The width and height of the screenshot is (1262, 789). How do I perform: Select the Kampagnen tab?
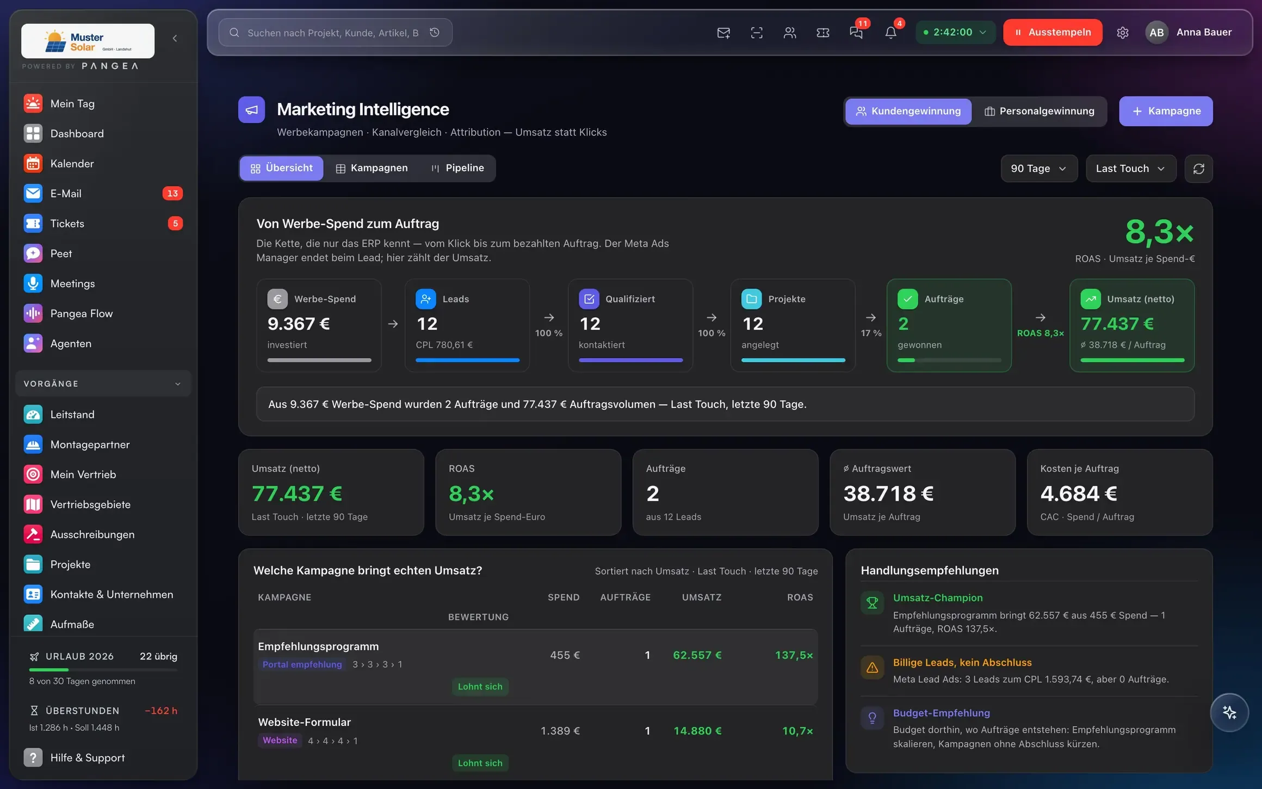(x=372, y=168)
